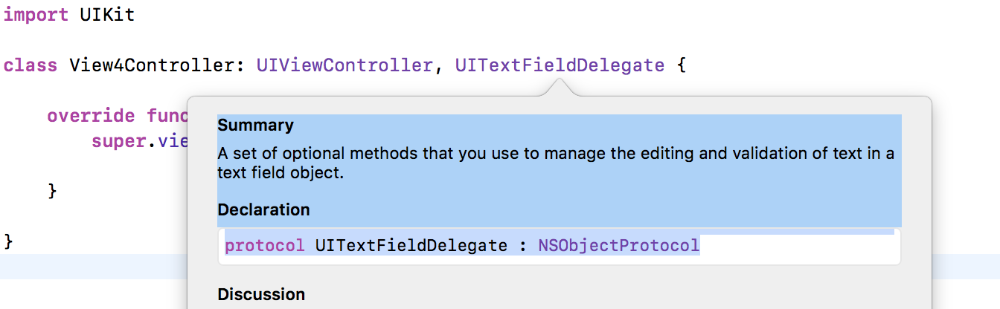
Task: Select NSObjectProtocol in the declaration box
Action: [x=619, y=246]
